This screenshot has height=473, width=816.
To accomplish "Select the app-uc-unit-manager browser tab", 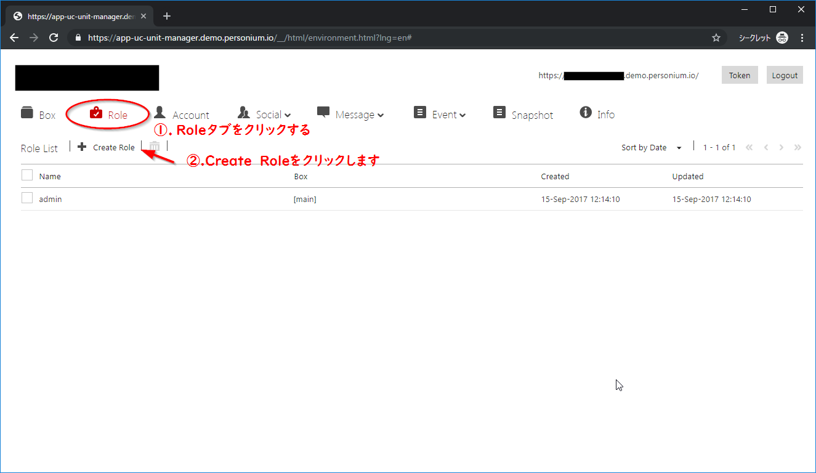I will point(79,16).
